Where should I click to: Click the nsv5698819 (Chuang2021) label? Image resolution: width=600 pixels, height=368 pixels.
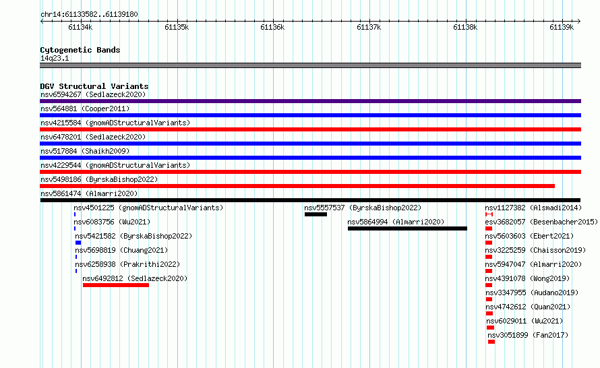coord(121,250)
